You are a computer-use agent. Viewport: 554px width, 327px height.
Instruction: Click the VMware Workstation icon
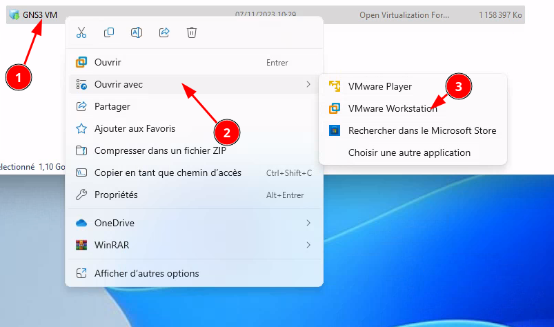(335, 108)
